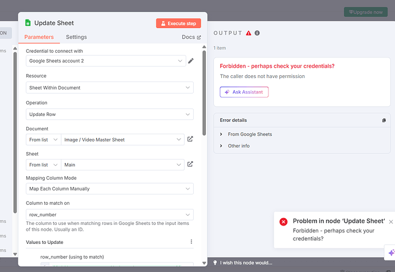Dismiss the 'Problem in node' notification

(x=391, y=222)
